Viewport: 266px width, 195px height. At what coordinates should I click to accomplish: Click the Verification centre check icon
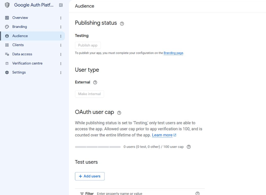(x=7, y=63)
